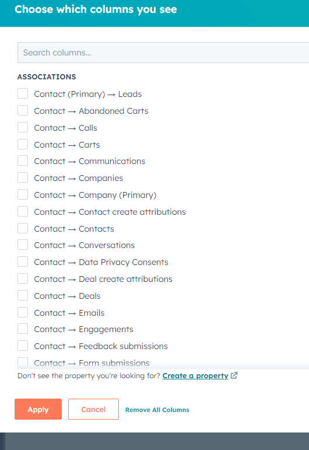Check the Contact → Conversations box
309x450 pixels.
pyautogui.click(x=23, y=245)
